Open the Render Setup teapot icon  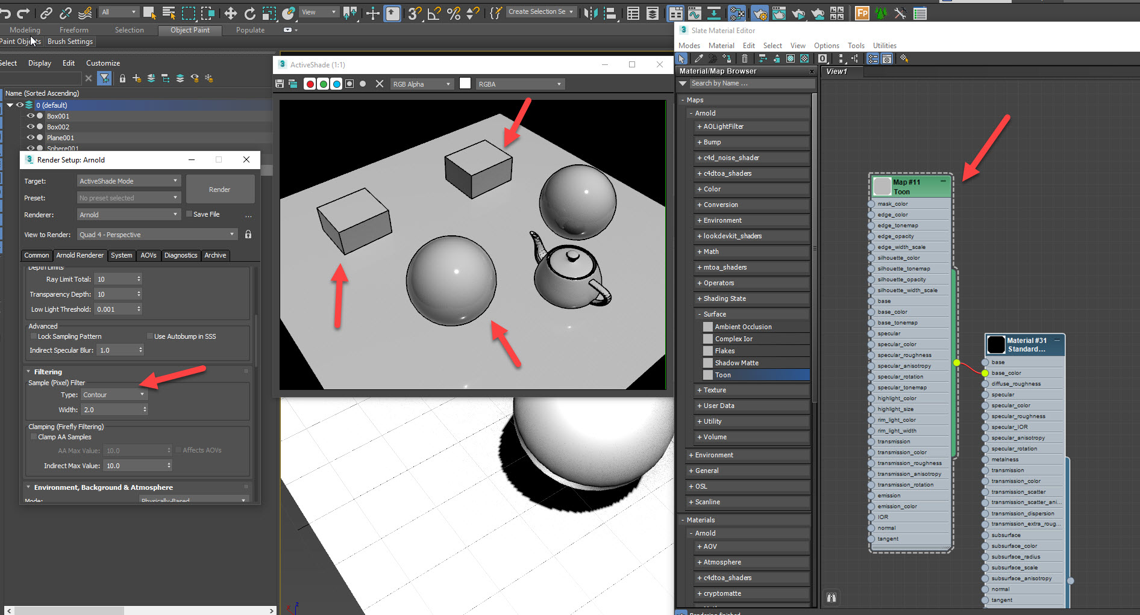click(x=759, y=13)
